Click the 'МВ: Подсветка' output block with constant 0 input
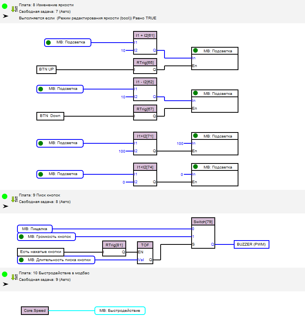305x325 pixels. tap(215, 175)
